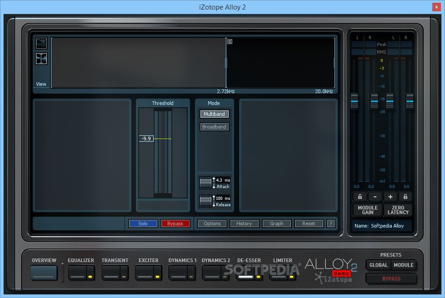Click the 100 ms Release value
Viewport: 445px width, 298px height.
coord(223,198)
